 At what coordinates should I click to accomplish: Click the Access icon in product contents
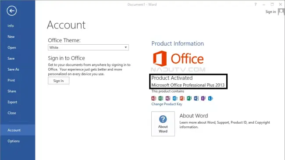pos(153,98)
